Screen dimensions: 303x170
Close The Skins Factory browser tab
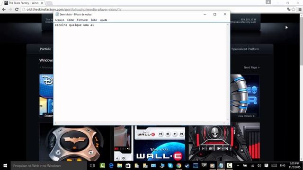pos(42,3)
